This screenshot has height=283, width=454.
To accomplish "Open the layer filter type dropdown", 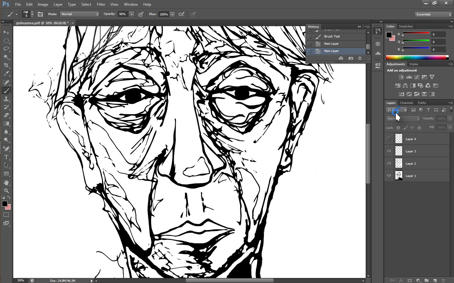I will [397, 110].
